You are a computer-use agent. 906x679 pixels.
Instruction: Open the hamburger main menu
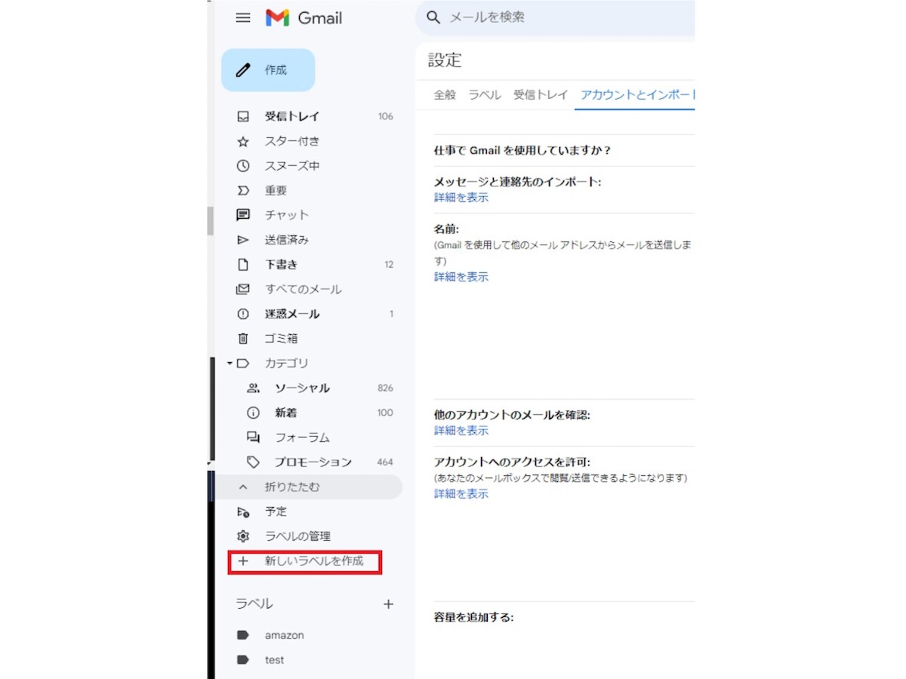pyautogui.click(x=243, y=17)
